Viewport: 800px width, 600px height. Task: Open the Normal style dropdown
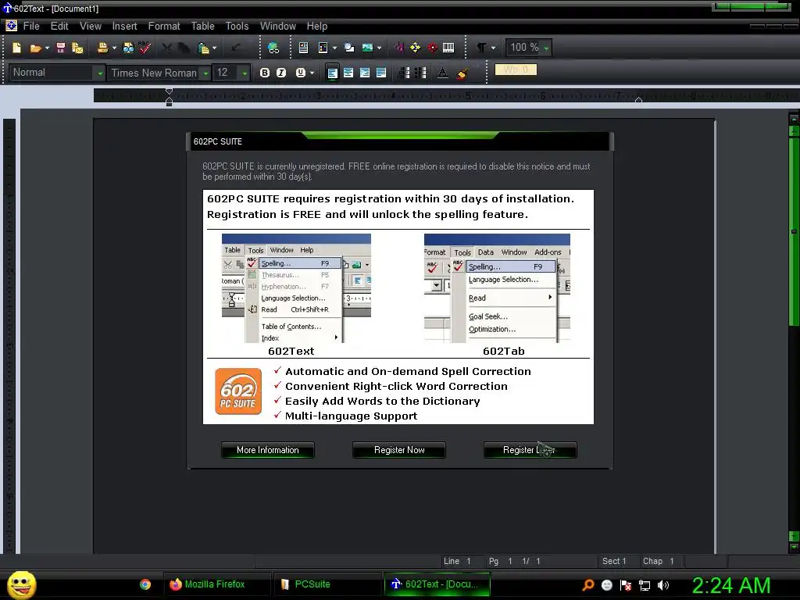pyautogui.click(x=100, y=73)
